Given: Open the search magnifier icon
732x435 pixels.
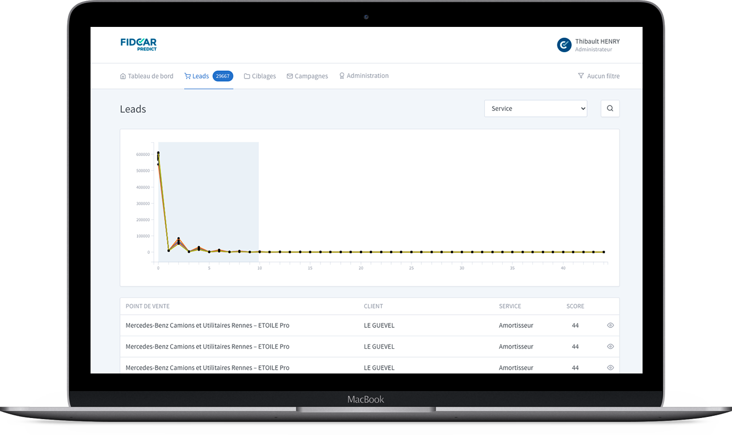Looking at the screenshot, I should 610,108.
